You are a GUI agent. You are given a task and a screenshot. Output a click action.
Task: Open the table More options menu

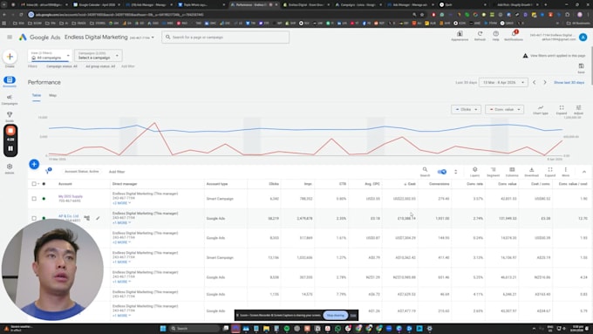pyautogui.click(x=565, y=172)
